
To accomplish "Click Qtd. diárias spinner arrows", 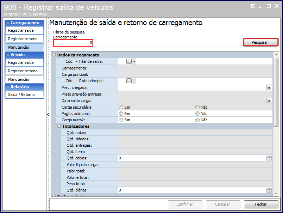I will click(x=269, y=190).
